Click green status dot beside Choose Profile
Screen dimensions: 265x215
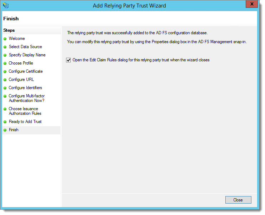pyautogui.click(x=5, y=63)
